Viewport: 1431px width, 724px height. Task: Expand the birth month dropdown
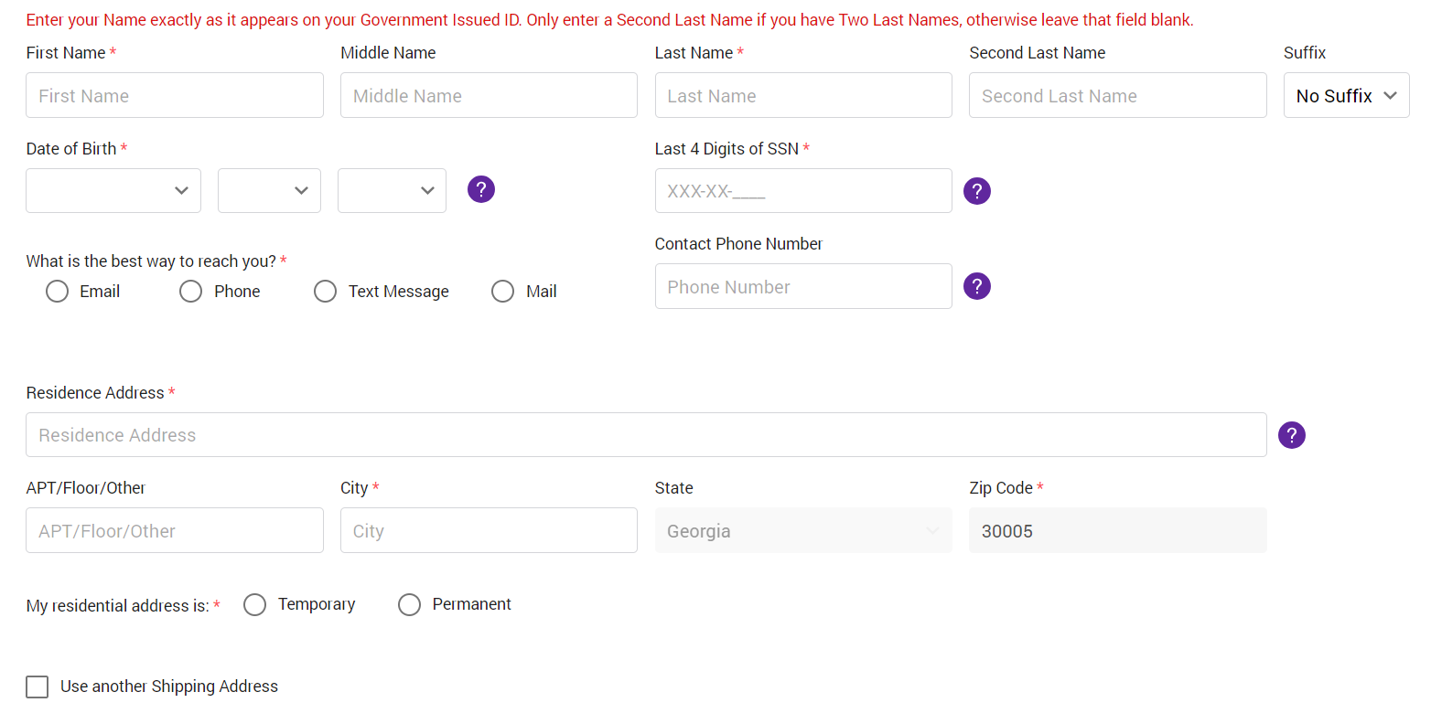click(113, 190)
